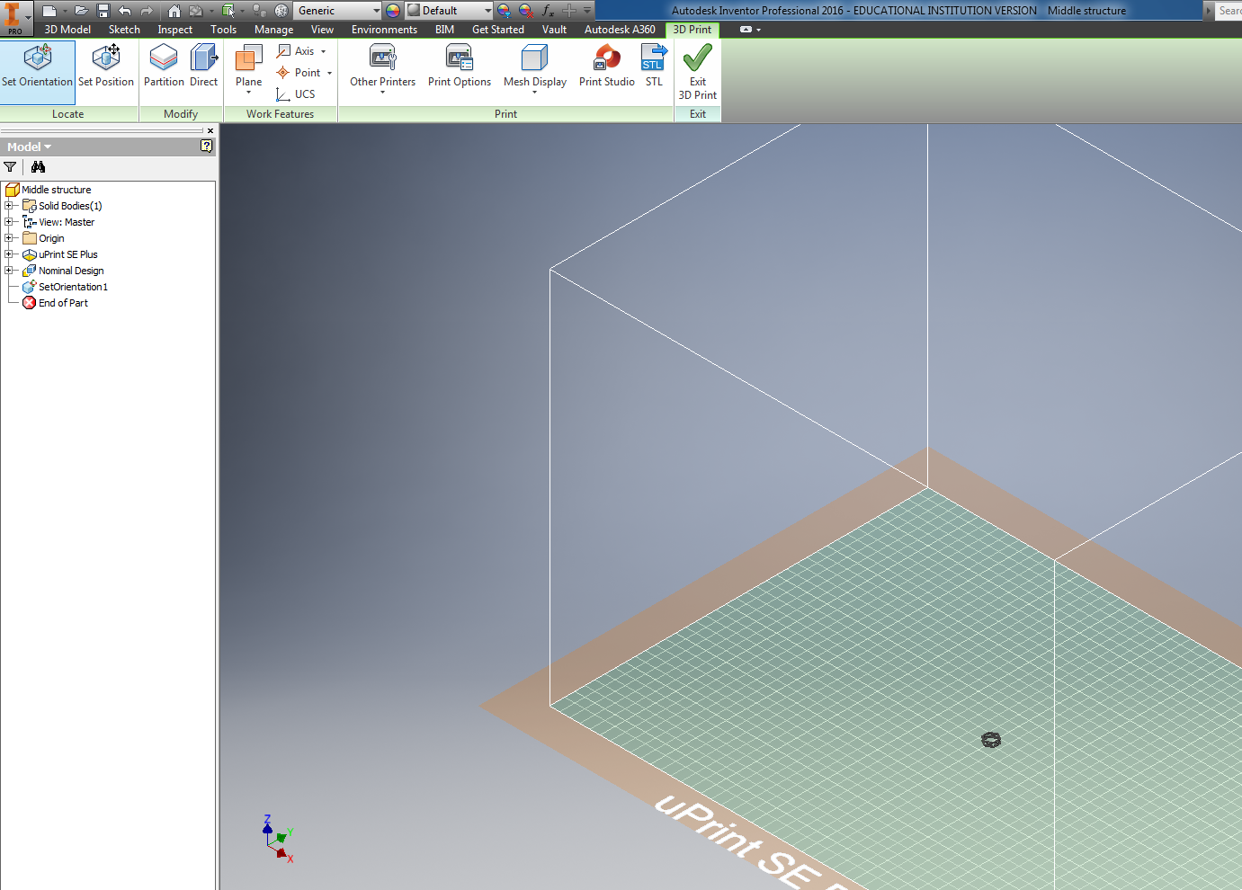Select the 3D Print tab
1242x890 pixels.
692,30
